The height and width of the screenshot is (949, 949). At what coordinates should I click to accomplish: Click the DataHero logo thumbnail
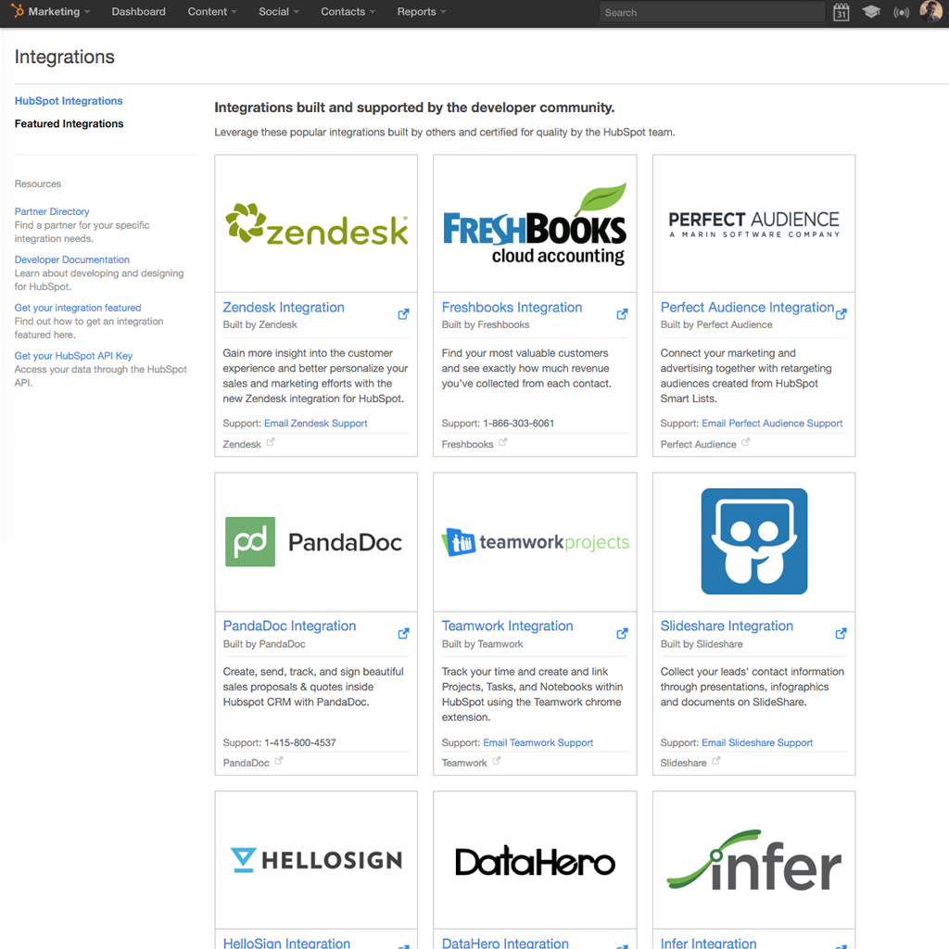pyautogui.click(x=535, y=861)
